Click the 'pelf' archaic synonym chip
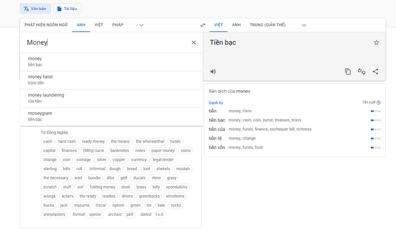 pyautogui.click(x=130, y=214)
